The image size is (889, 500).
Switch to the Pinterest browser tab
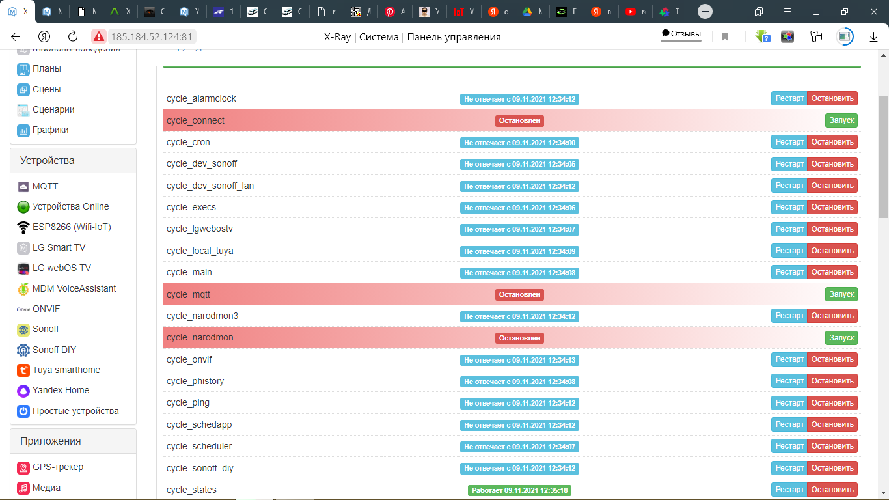(395, 12)
